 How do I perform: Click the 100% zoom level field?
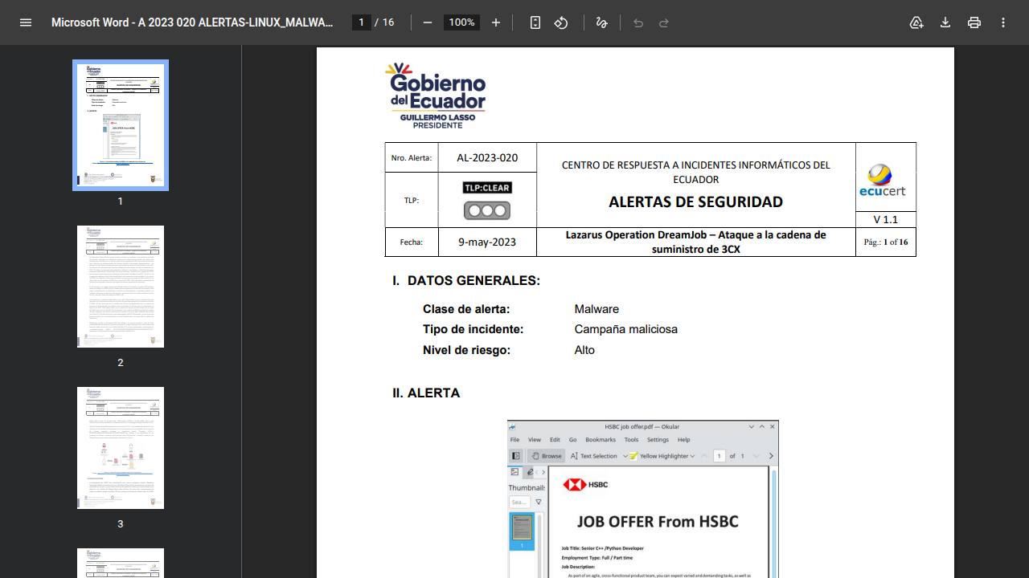click(461, 22)
